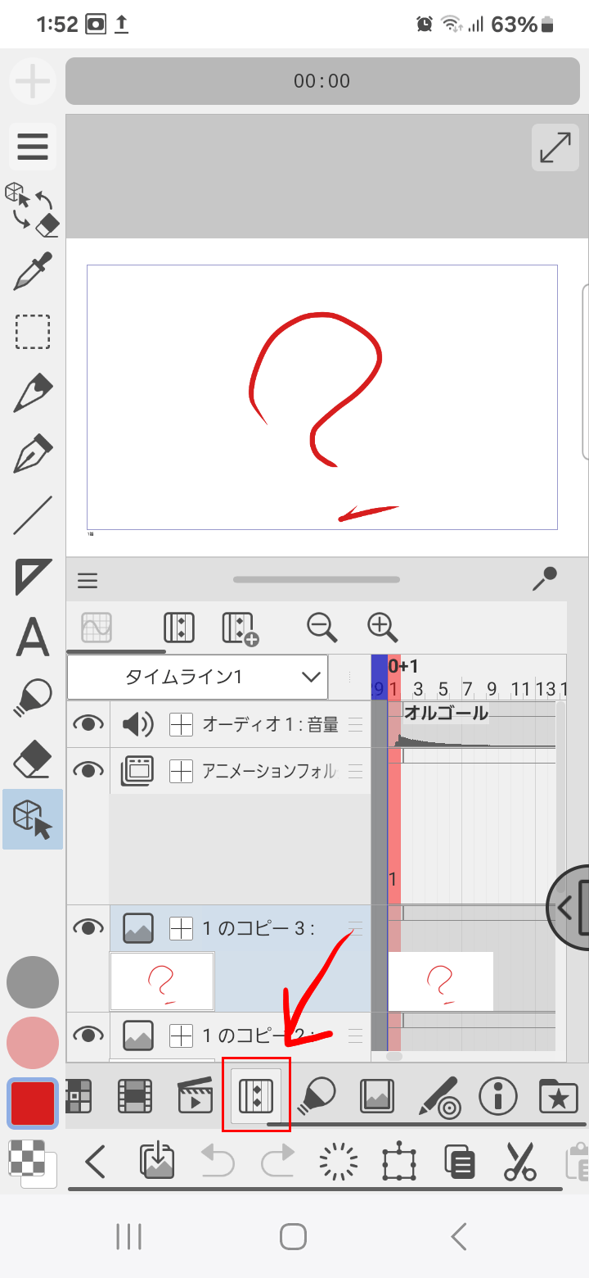The height and width of the screenshot is (1278, 589).
Task: Click frame number 5 on the ruler
Action: 443,688
